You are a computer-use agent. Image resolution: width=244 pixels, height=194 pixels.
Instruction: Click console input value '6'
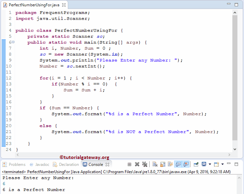pyautogui.click(x=4, y=184)
